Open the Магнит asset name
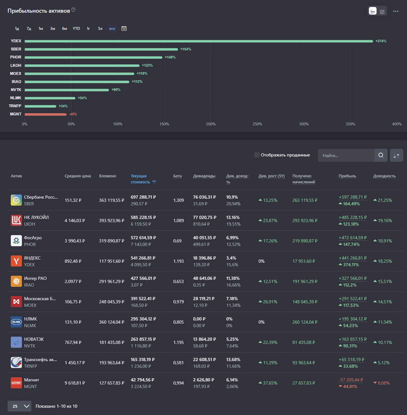 pos(32,380)
